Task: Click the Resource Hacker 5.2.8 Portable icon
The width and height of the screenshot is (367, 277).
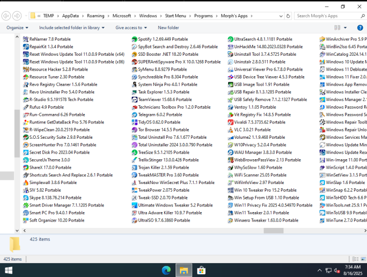Action: coord(26,70)
